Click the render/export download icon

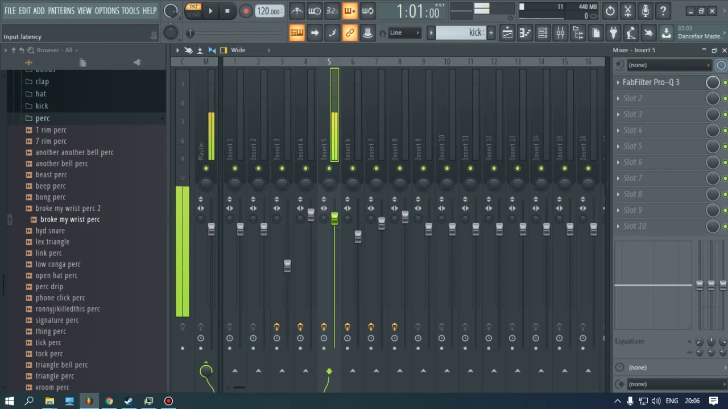[x=666, y=33]
